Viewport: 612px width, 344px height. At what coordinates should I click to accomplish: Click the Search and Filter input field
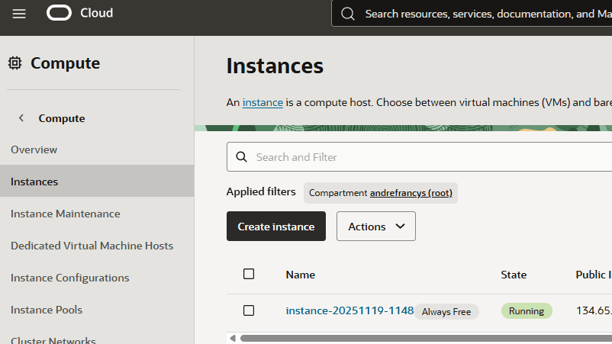click(427, 157)
